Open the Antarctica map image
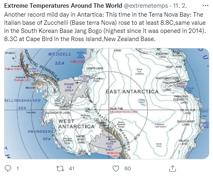The width and height of the screenshot is (213, 176). tap(107, 104)
